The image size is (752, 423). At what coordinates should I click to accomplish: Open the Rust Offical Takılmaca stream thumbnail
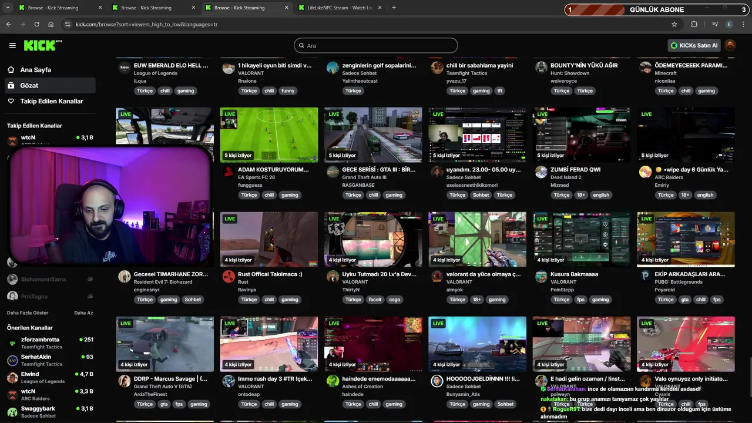pos(269,239)
